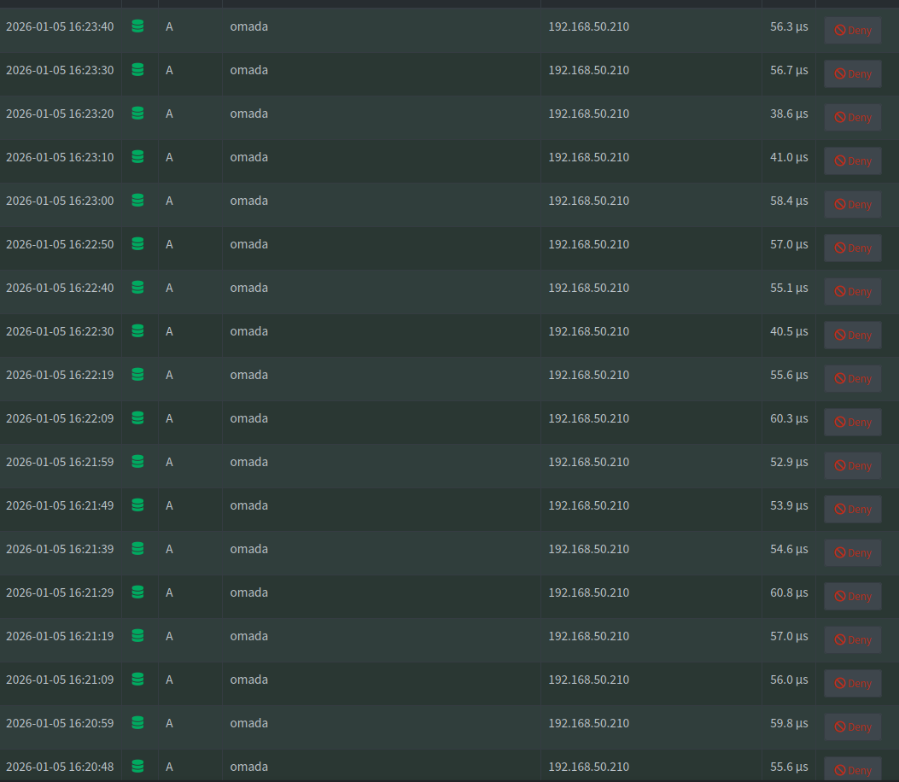Click client 192.168.50.210 in the 16:23:00 row

tap(588, 201)
